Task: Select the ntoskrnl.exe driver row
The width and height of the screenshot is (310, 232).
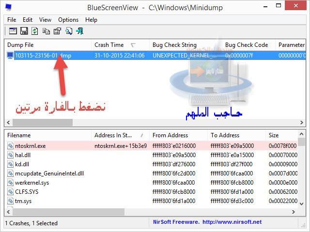Action: click(x=151, y=146)
